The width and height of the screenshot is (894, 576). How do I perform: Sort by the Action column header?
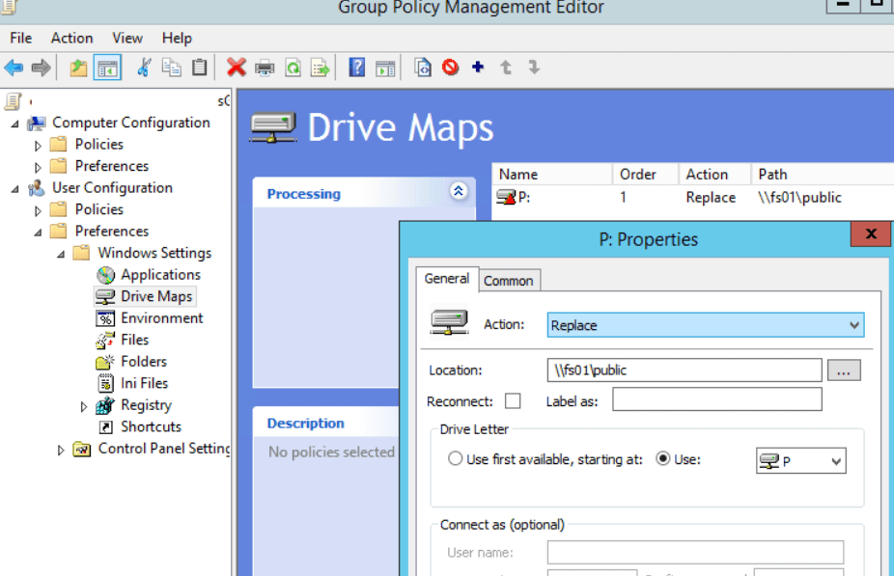tap(715, 175)
